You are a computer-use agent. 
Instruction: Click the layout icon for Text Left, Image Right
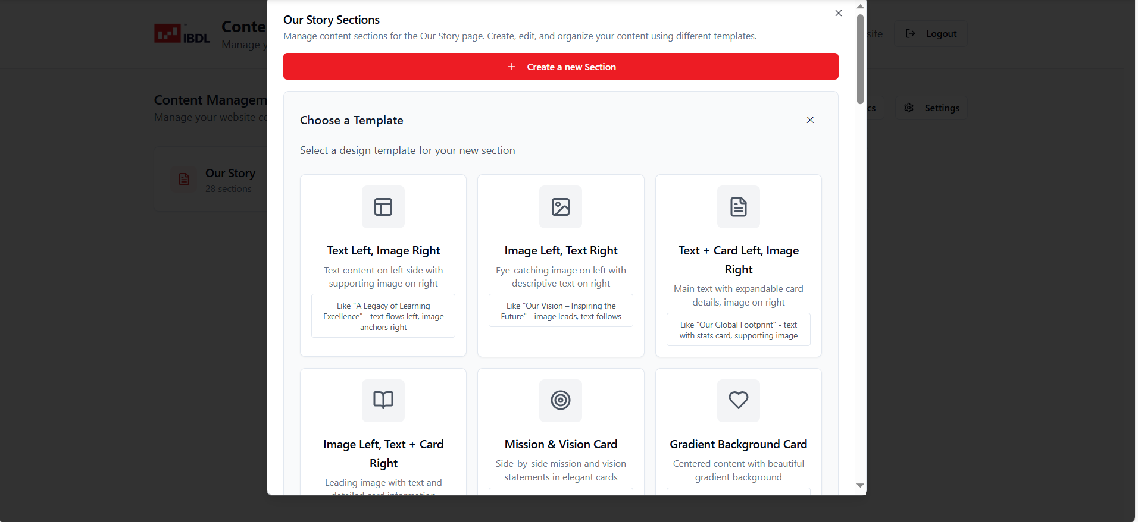click(383, 207)
